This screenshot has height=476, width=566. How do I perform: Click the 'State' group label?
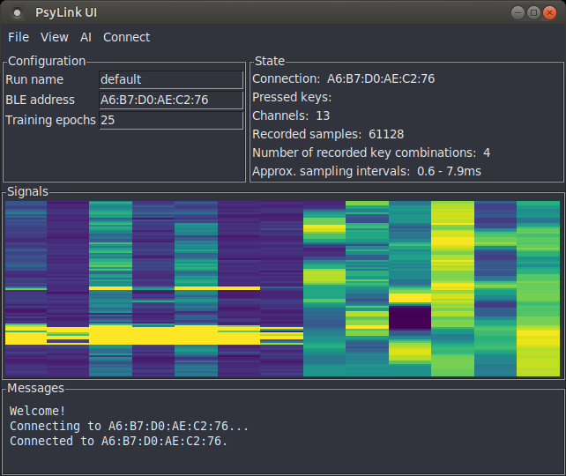tap(270, 61)
